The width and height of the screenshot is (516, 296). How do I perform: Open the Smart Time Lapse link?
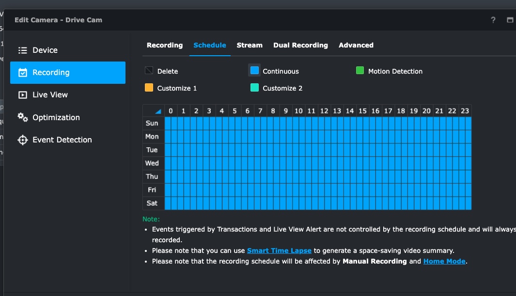coord(279,250)
